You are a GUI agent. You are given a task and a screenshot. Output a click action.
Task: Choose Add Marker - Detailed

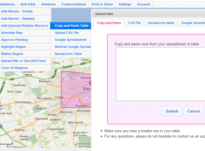26,19
